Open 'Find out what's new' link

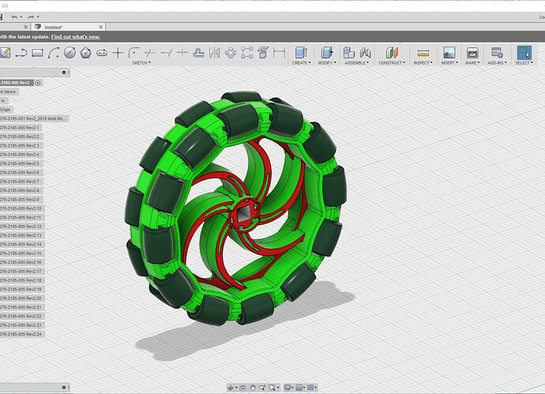pyautogui.click(x=76, y=37)
